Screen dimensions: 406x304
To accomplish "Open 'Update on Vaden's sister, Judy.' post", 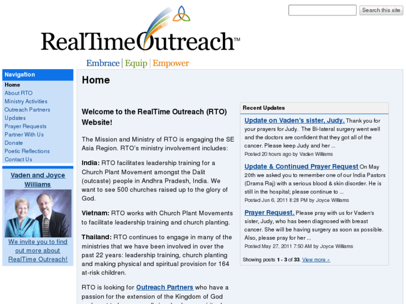I will [x=294, y=120].
